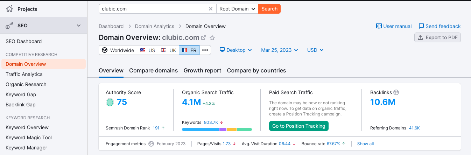Switch to Compare by countries tab
Image resolution: width=471 pixels, height=155 pixels.
tap(256, 70)
